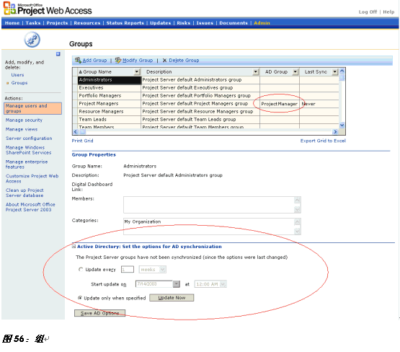
Task: Open the Description column filter dropdown
Action: 256,72
